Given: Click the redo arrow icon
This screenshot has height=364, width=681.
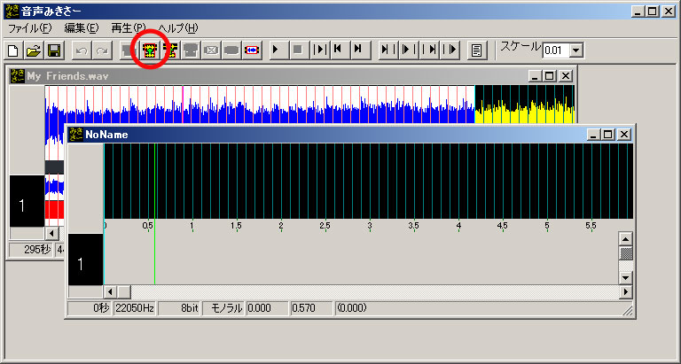Looking at the screenshot, I should (x=102, y=50).
